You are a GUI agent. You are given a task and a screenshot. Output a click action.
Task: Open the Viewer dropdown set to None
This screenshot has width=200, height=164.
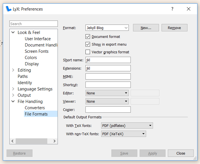tap(107, 101)
